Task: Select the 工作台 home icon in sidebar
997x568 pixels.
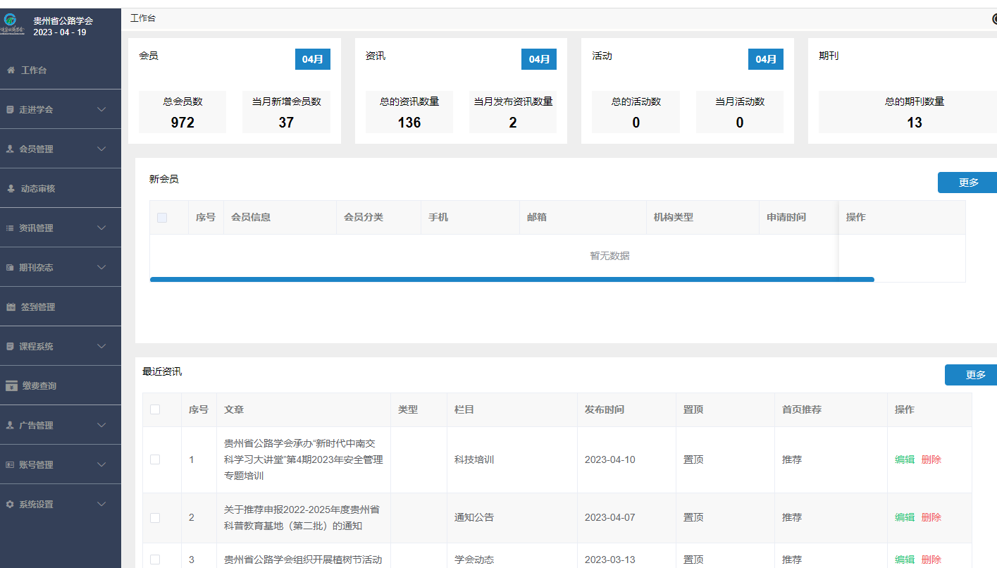Action: [x=11, y=70]
